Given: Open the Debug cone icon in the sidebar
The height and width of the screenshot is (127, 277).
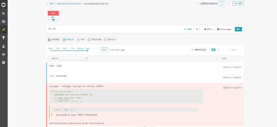Looking at the screenshot, I should [4, 46].
